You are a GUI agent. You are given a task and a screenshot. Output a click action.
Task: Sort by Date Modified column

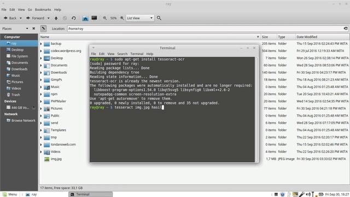tap(322, 37)
